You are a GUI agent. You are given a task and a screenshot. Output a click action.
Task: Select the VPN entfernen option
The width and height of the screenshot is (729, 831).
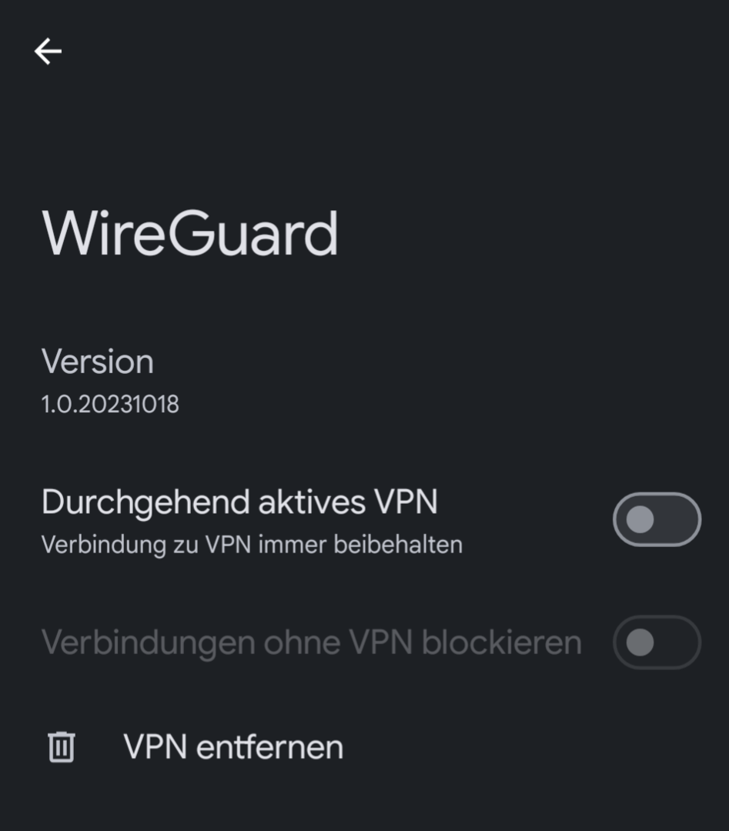[x=233, y=747]
